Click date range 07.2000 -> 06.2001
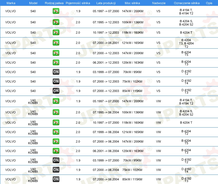The image size is (218, 184). coord(106,43)
